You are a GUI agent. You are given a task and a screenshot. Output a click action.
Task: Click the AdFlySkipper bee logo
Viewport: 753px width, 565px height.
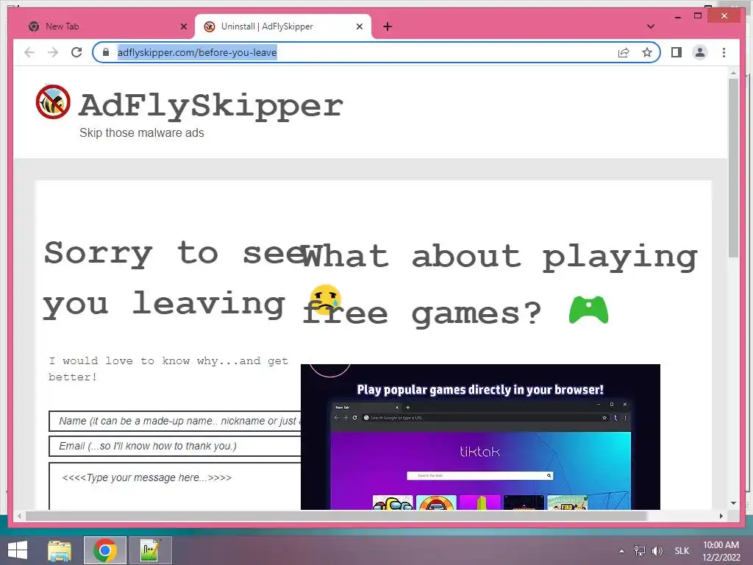click(53, 102)
